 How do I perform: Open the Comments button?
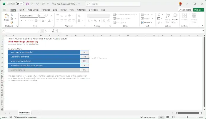point(185,10)
